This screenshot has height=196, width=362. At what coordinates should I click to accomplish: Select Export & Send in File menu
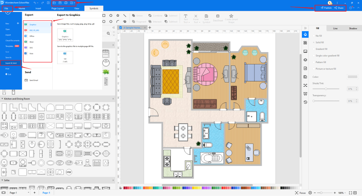point(11,63)
